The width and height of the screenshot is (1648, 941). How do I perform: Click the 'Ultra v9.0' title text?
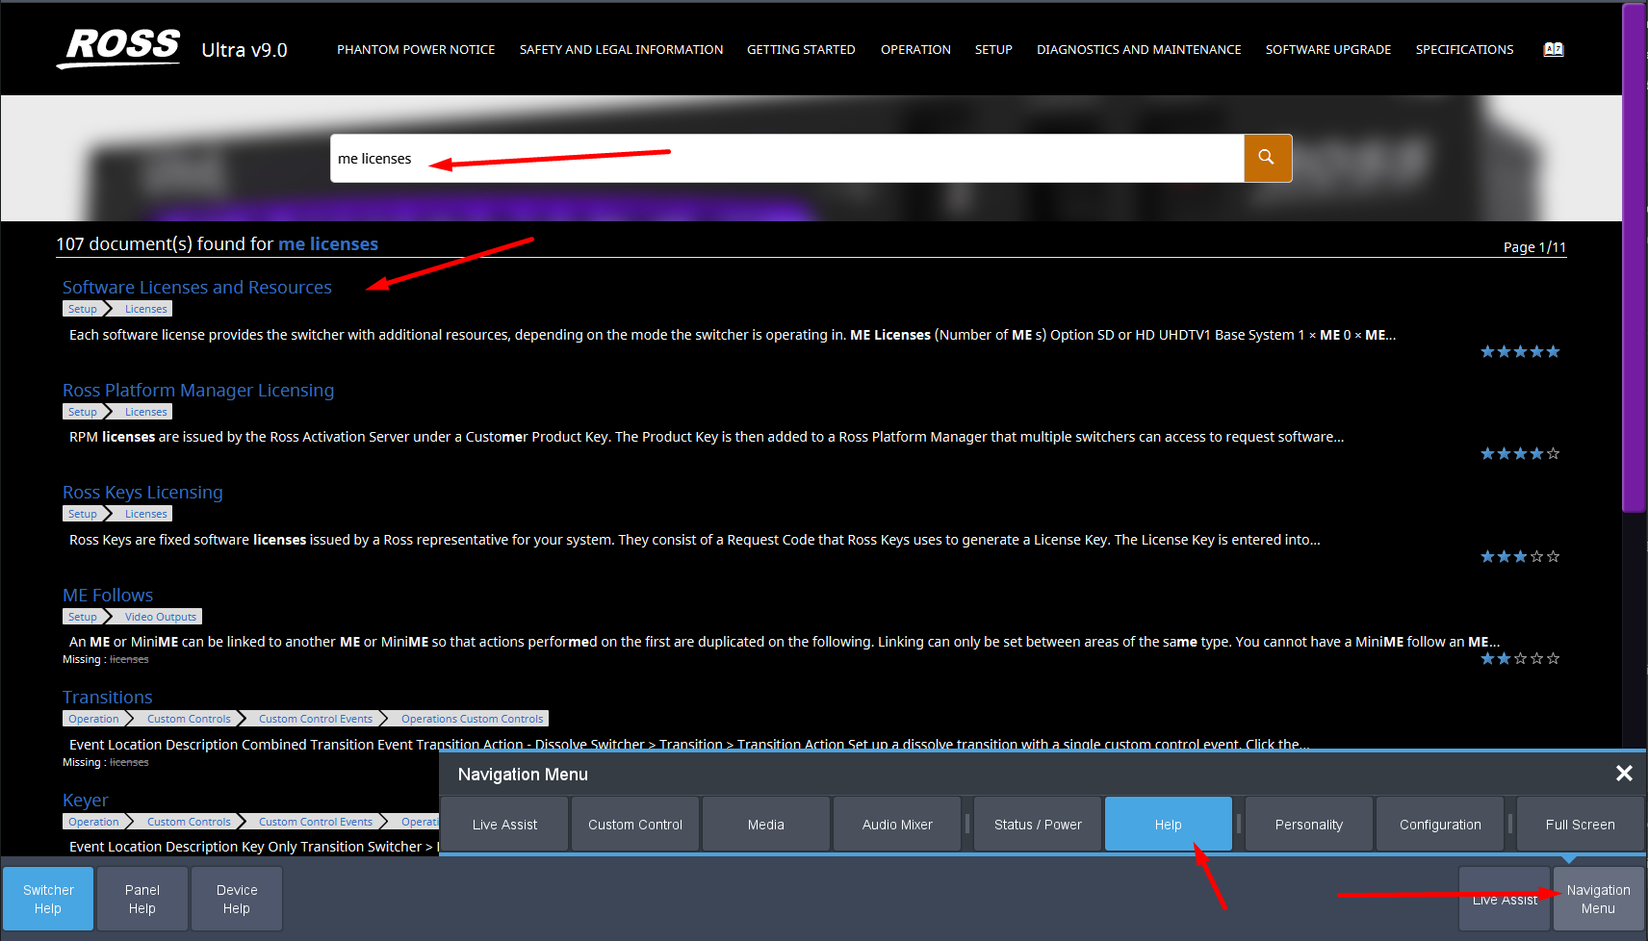(245, 50)
